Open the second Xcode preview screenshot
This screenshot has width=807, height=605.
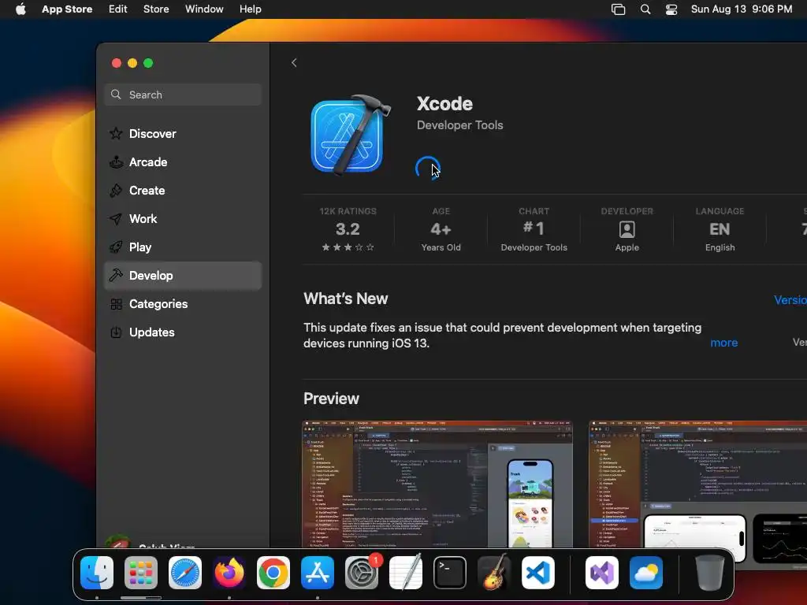(x=698, y=484)
